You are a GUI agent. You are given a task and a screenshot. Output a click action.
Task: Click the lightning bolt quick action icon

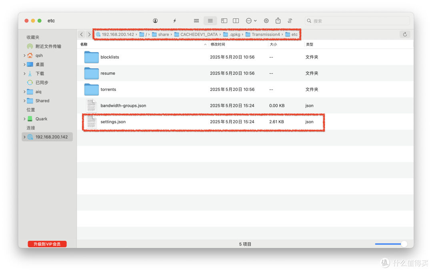tap(175, 21)
